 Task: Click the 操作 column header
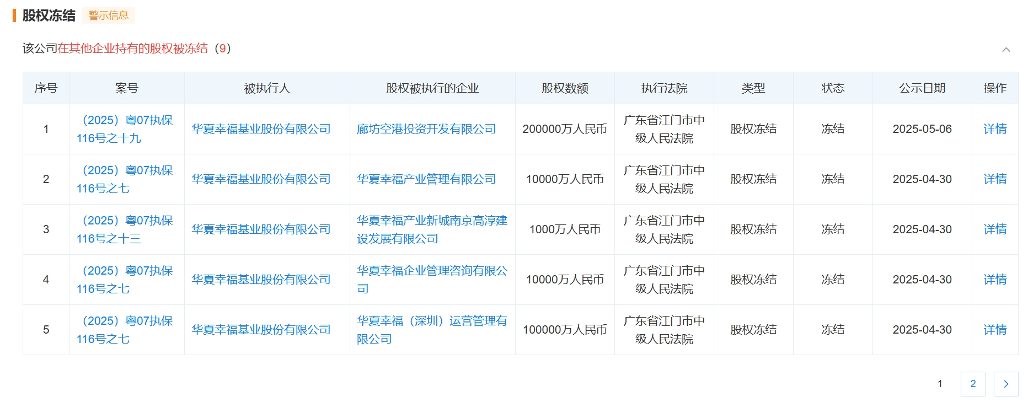(995, 88)
